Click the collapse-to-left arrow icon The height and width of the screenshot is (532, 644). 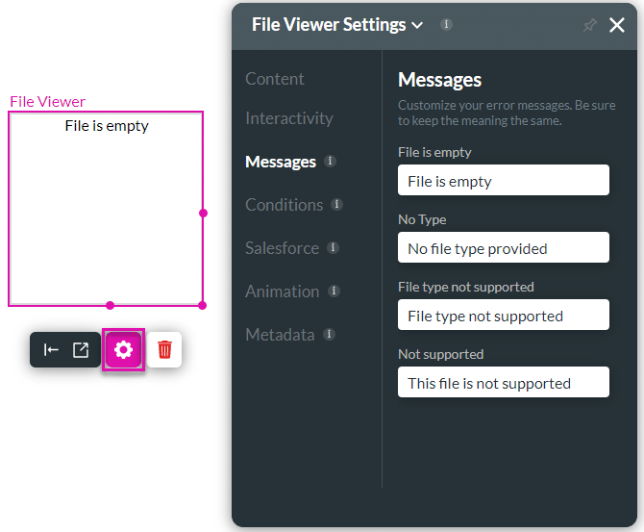coord(52,350)
